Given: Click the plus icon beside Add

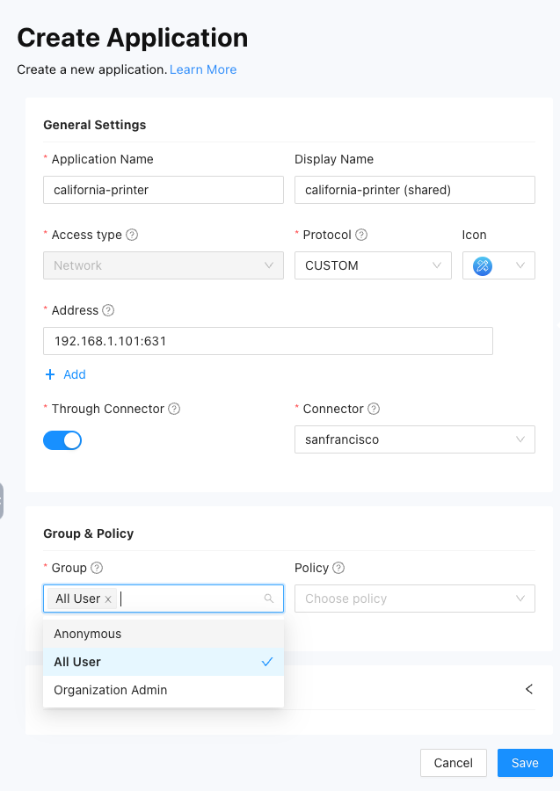Looking at the screenshot, I should (50, 374).
